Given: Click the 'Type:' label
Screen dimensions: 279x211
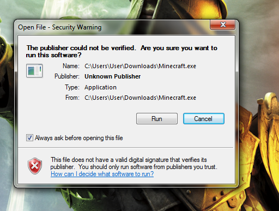Looking at the screenshot, I should (x=72, y=87).
